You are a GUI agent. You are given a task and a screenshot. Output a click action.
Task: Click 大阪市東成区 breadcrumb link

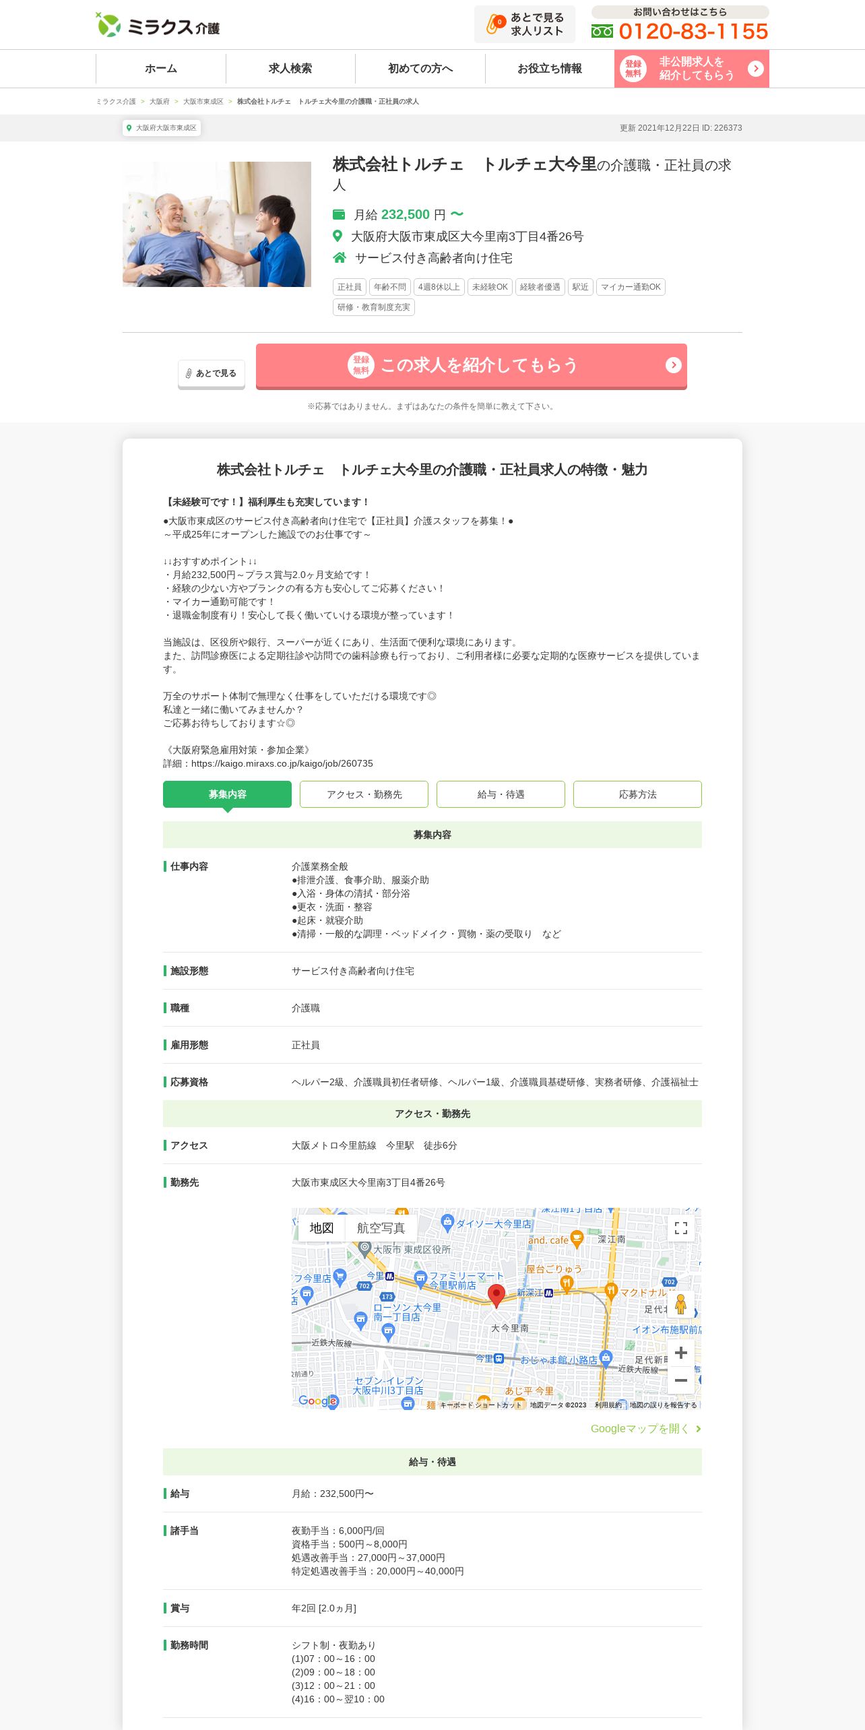203,102
